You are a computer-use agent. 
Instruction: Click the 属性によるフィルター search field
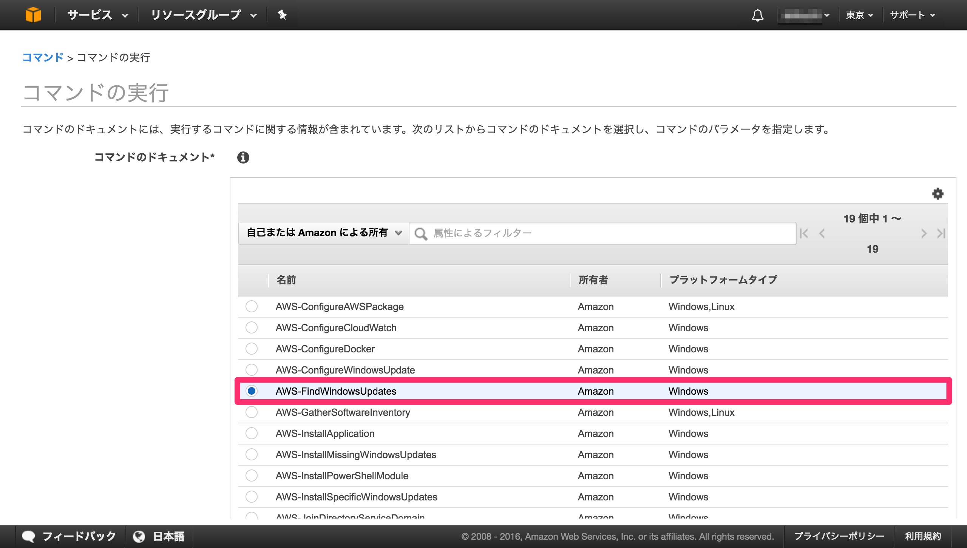pos(604,233)
